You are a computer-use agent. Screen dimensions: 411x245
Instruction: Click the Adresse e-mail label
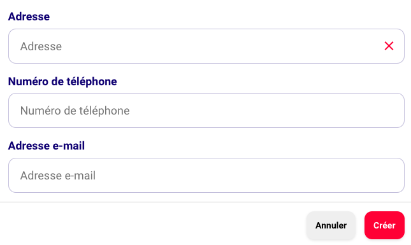click(x=47, y=146)
